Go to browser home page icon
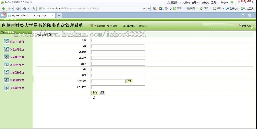The width and height of the screenshot is (257, 129). coord(25,8)
